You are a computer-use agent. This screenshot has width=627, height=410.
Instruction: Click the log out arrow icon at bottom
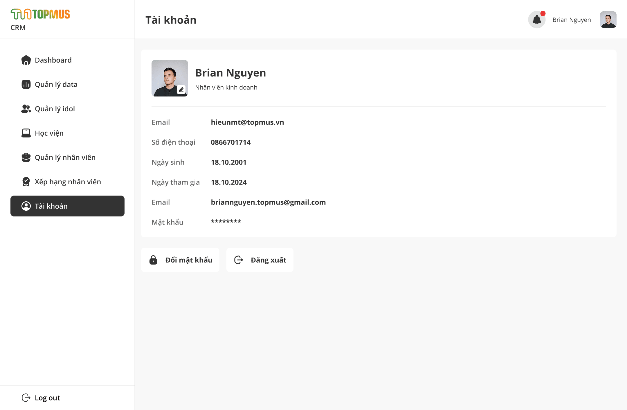click(x=26, y=398)
